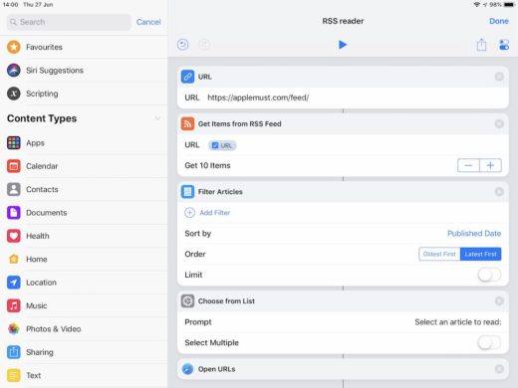The width and height of the screenshot is (518, 388).
Task: Tap the RSS reader title
Action: tap(343, 21)
